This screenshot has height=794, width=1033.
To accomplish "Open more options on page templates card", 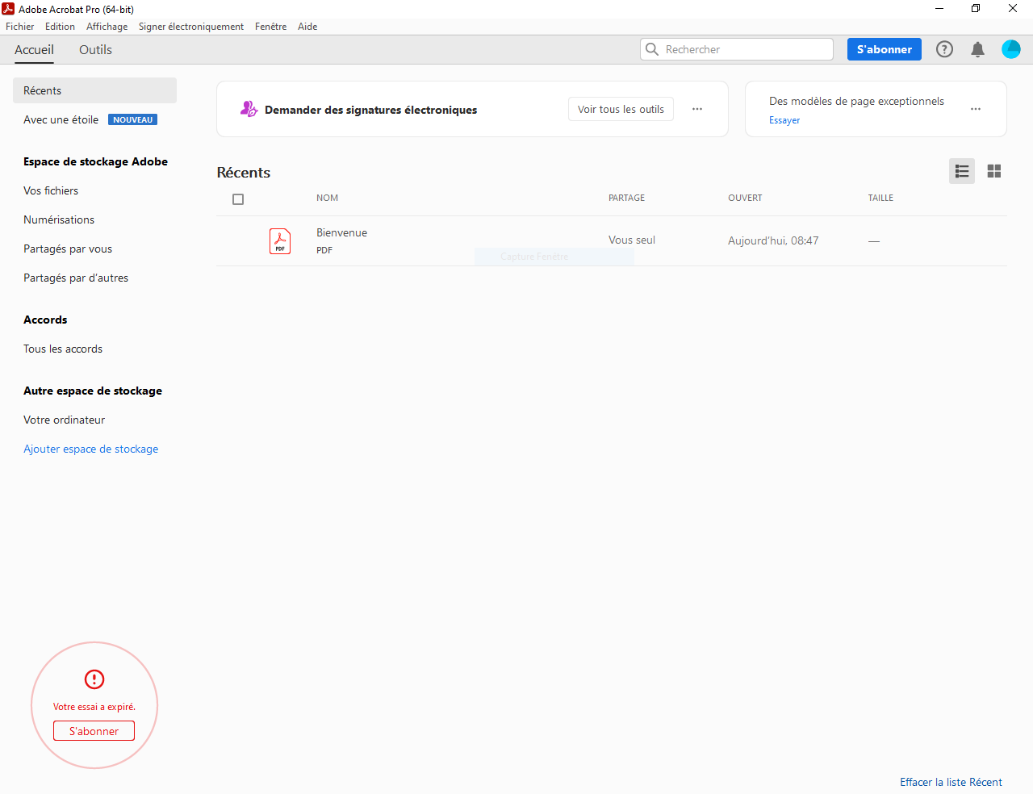I will point(976,109).
